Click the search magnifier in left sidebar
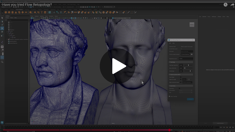Image resolution: width=235 pixels, height=132 pixels. [x=2, y=62]
